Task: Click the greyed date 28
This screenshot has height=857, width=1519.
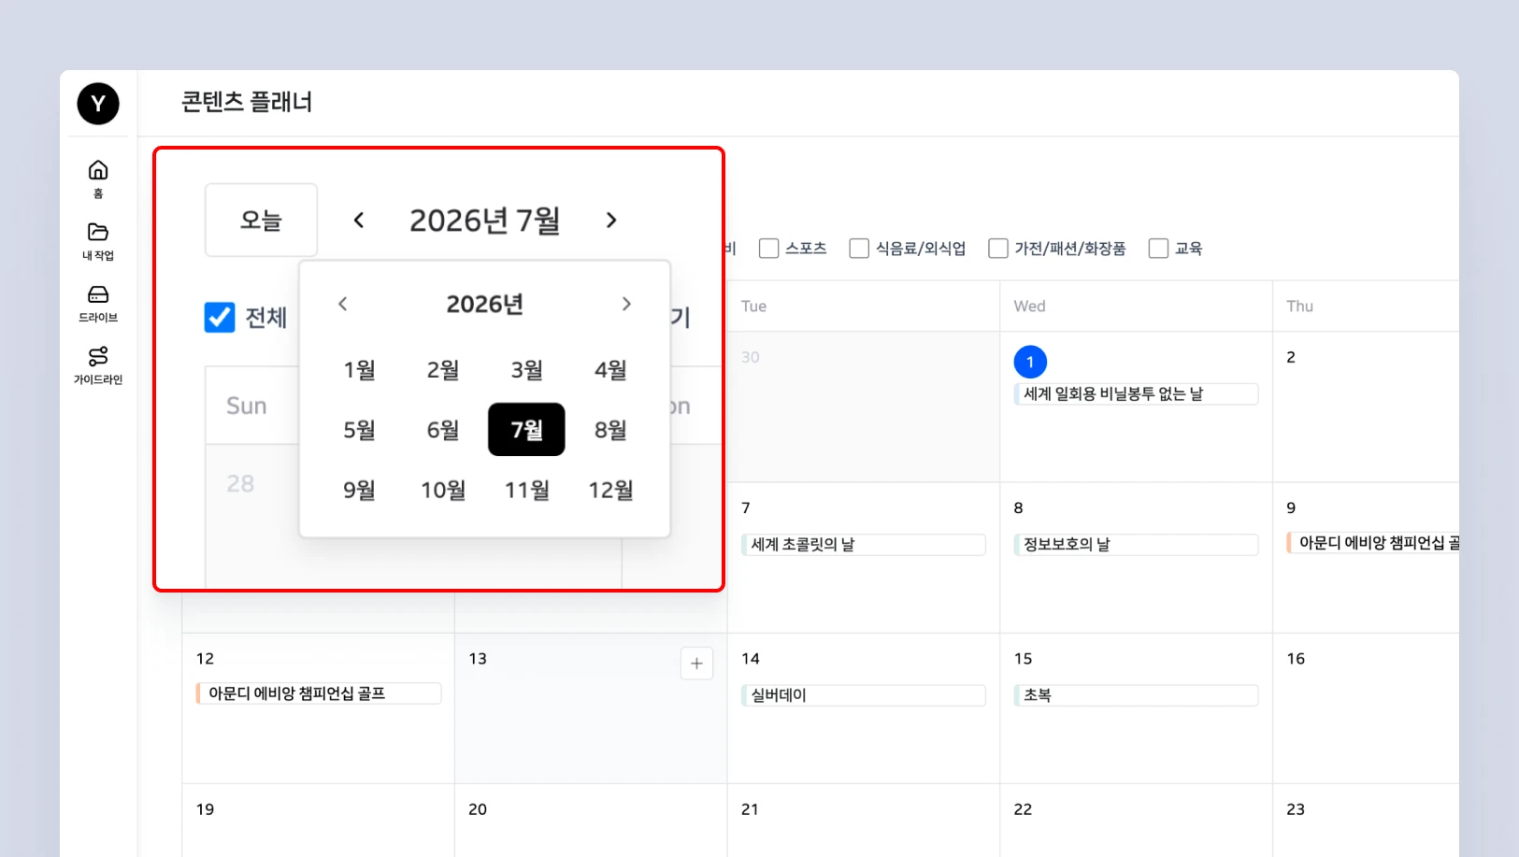Action: click(x=240, y=483)
